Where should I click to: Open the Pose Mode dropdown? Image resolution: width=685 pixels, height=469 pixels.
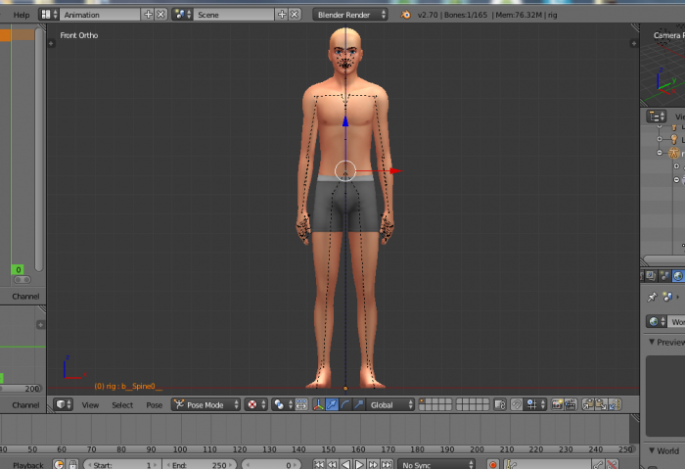[x=205, y=404]
